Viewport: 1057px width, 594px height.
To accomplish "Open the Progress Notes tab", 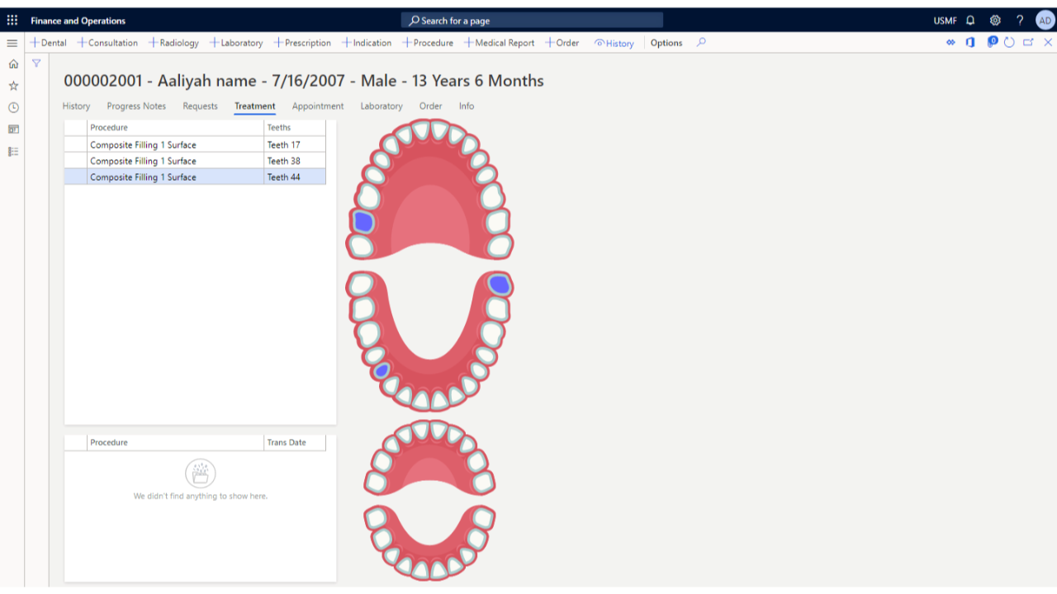I will [136, 106].
